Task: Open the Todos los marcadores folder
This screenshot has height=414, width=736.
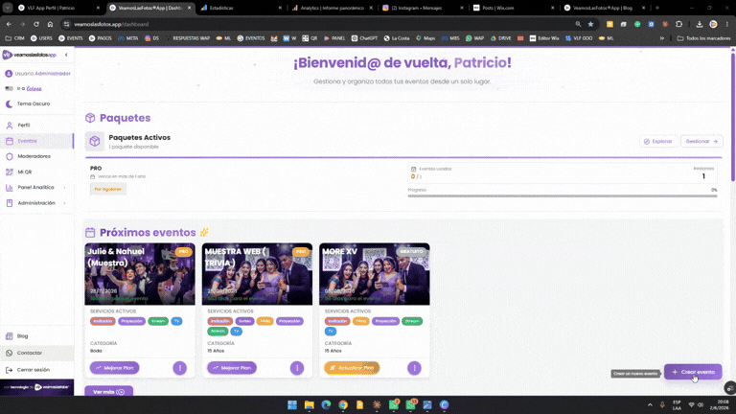Action: point(703,38)
